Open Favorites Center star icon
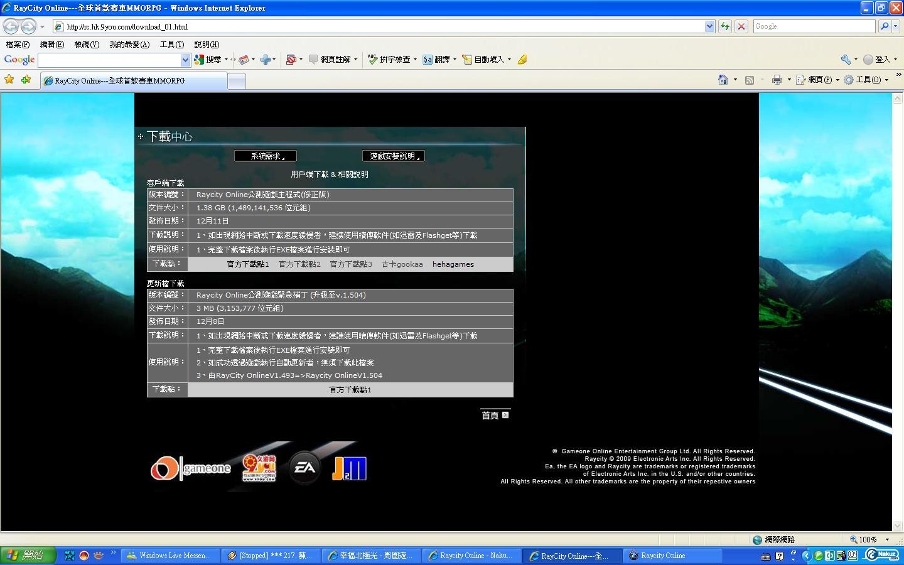This screenshot has width=904, height=565. (9, 80)
